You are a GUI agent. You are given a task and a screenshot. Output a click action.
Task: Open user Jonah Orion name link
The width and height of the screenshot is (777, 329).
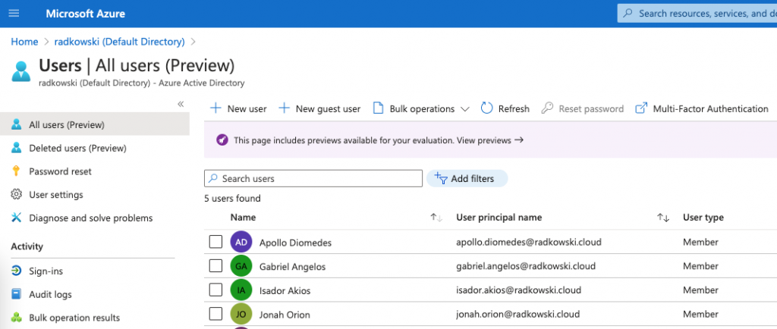click(285, 314)
